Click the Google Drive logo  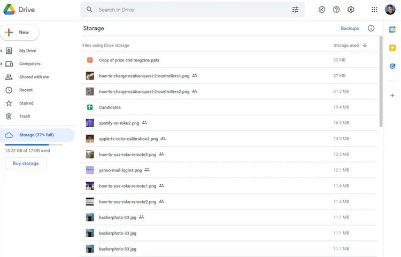[x=9, y=10]
